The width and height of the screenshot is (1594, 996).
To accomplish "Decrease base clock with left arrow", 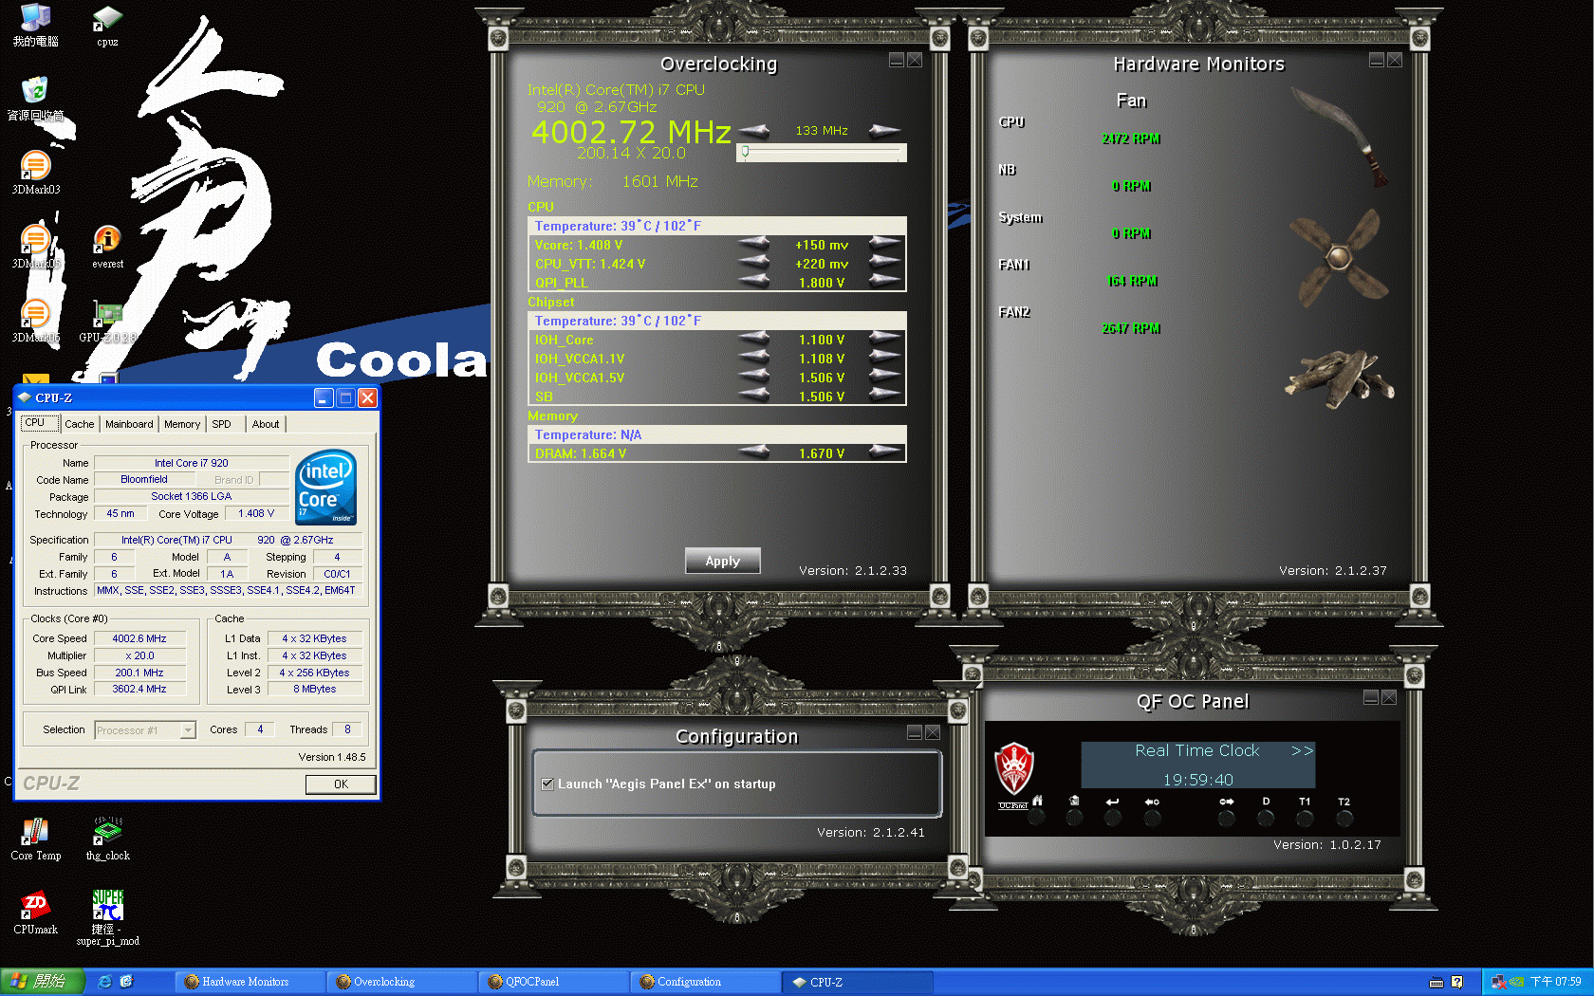I will 754,131.
